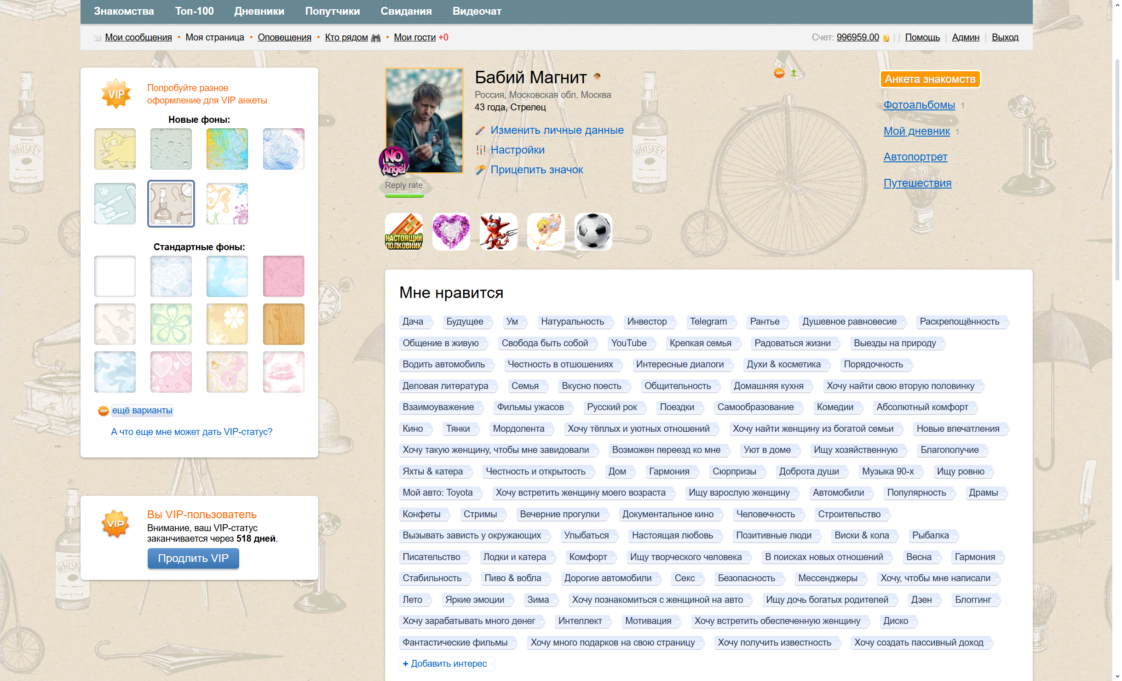Expand 'ещё варианты' backgrounds
Screen dimensions: 1122x681
point(142,410)
